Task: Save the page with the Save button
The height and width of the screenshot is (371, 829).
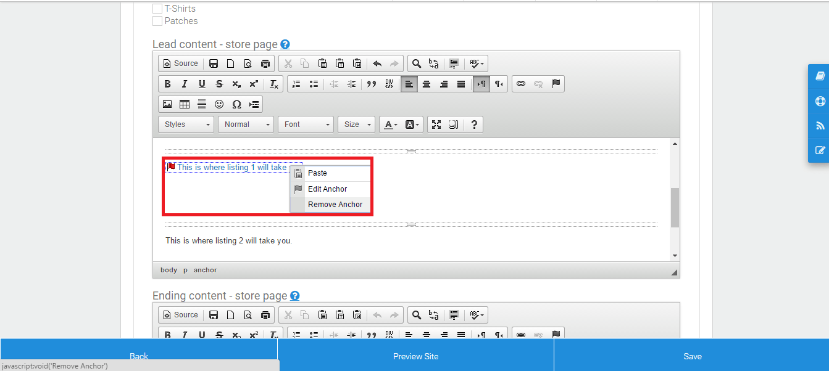Action: pos(692,356)
